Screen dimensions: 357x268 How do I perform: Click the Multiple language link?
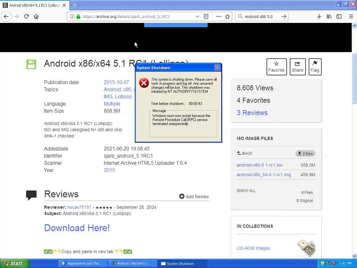[x=112, y=104]
